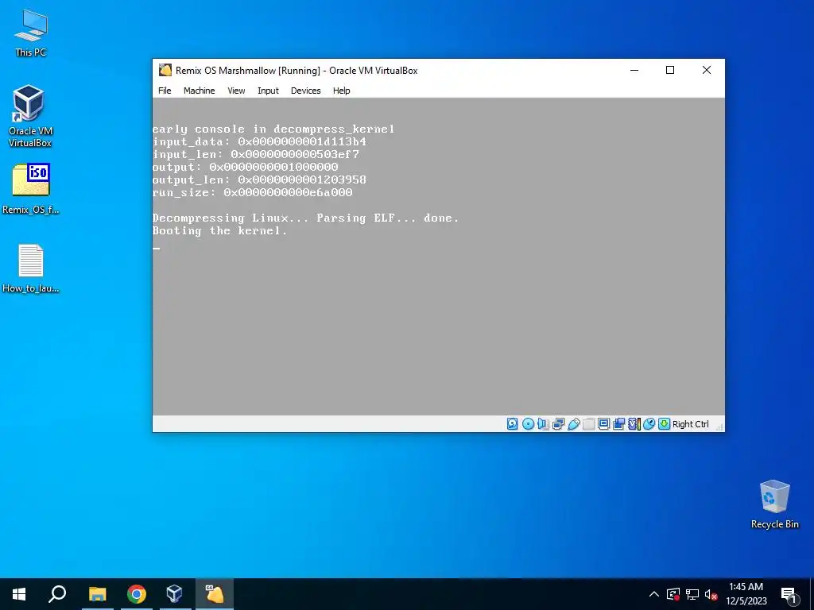This screenshot has height=610, width=814.
Task: Open the Help menu
Action: point(341,91)
